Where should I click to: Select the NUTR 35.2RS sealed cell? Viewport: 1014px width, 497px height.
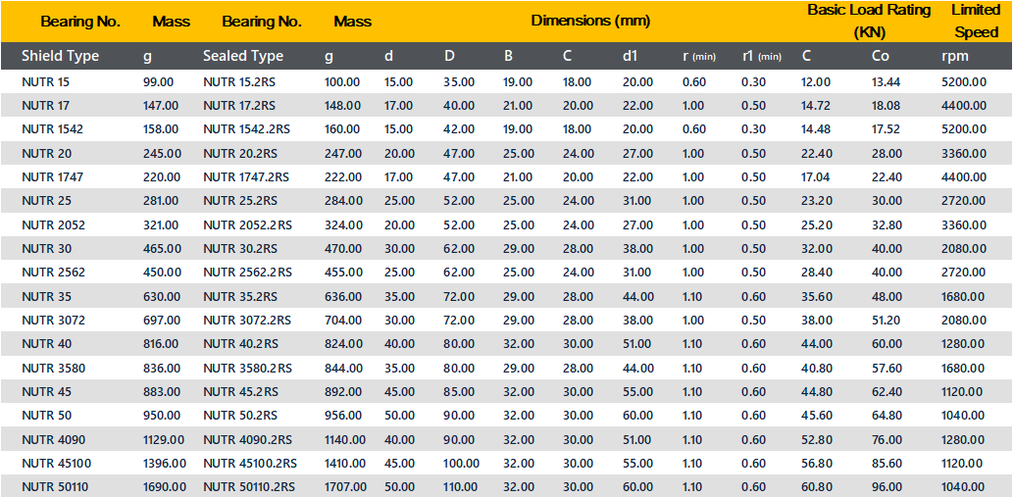click(x=240, y=297)
